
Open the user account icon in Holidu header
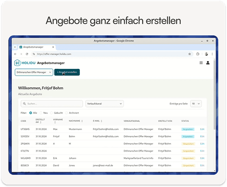(208, 63)
